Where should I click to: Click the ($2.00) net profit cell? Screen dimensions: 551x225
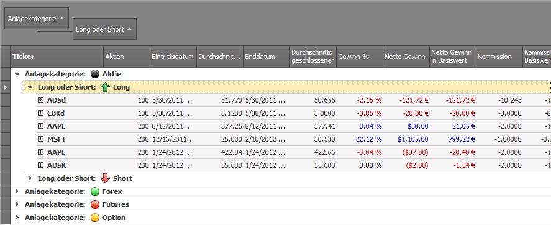pyautogui.click(x=406, y=165)
